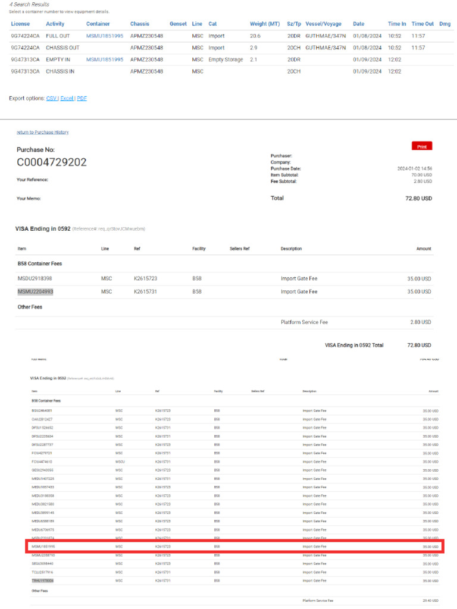457x609 pixels.
Task: Click ref K2615723 in the MSDU2918398 row
Action: pos(145,278)
